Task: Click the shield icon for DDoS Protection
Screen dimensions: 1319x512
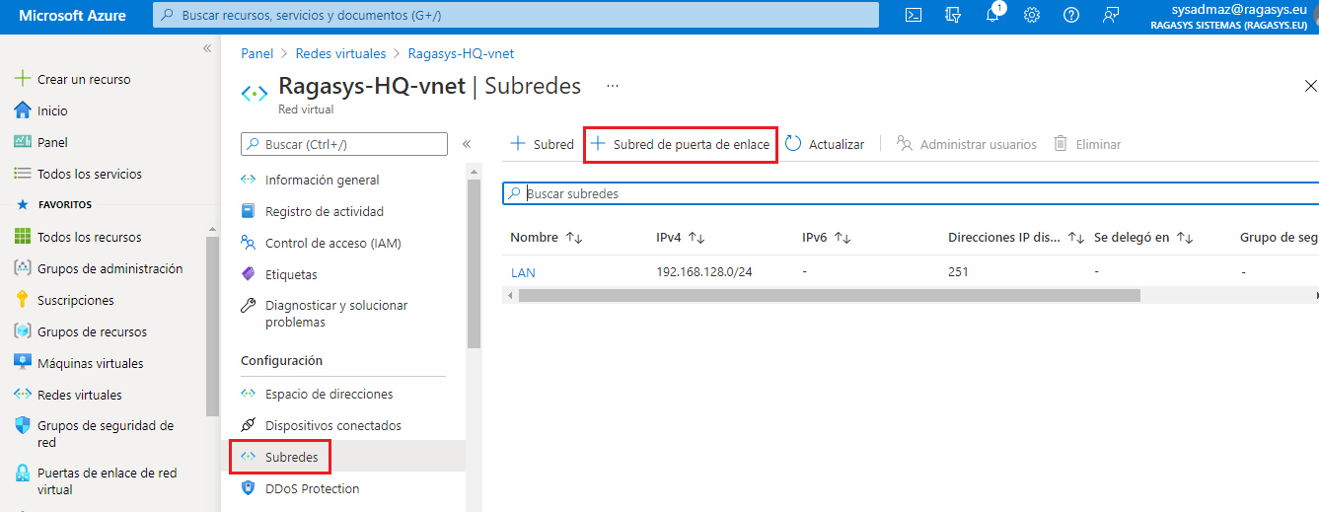Action: click(249, 488)
